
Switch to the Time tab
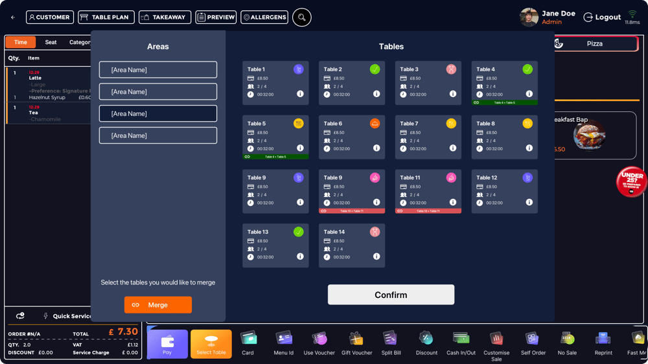(21, 42)
